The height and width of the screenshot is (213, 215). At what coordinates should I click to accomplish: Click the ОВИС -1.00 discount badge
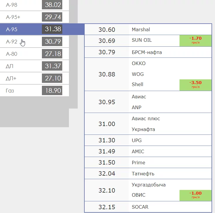coord(195,195)
